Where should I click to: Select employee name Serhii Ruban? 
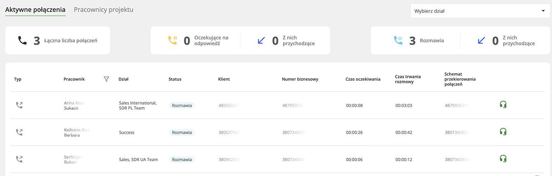click(x=74, y=160)
